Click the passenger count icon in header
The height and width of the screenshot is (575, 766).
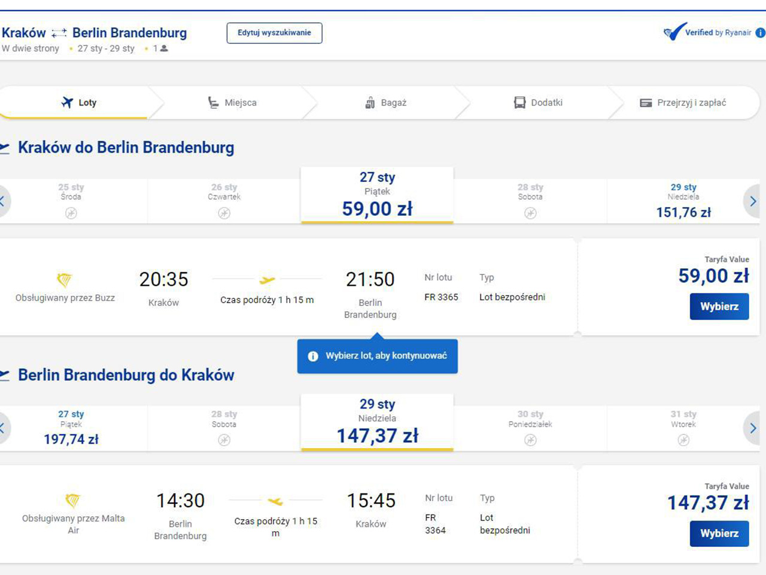pos(164,49)
